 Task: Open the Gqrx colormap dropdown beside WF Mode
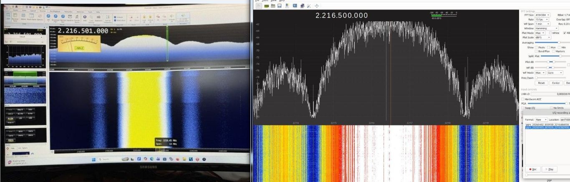[555, 73]
